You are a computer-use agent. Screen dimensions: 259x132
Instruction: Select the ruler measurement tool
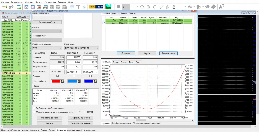161,7
